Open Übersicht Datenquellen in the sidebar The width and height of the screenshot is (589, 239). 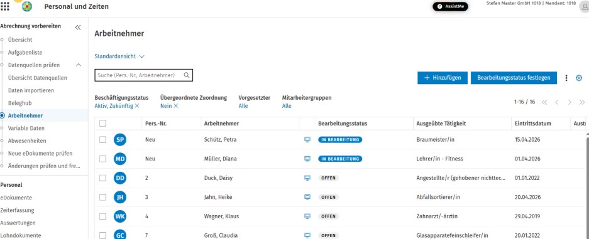38,78
